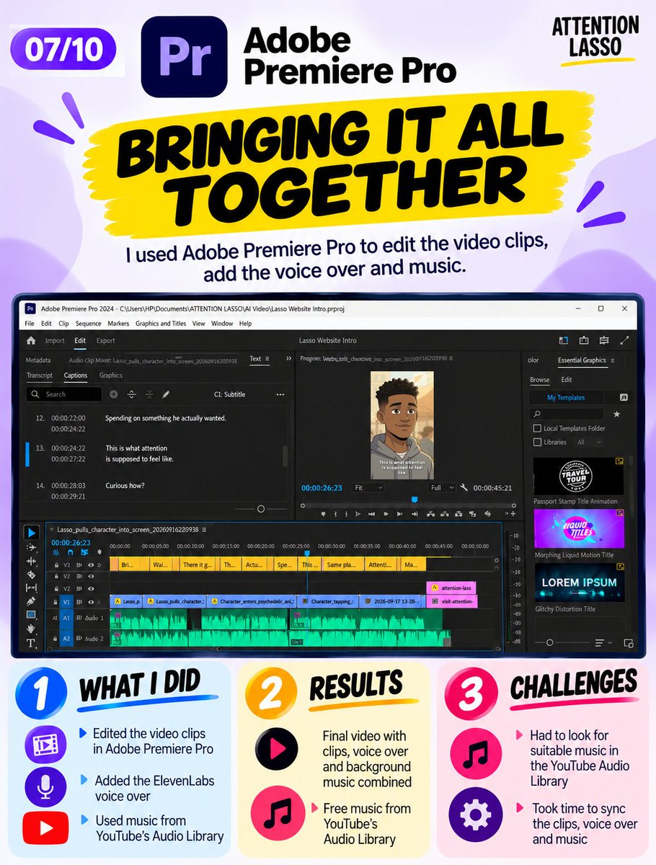Select the Type tool
656x865 pixels.
(31, 642)
